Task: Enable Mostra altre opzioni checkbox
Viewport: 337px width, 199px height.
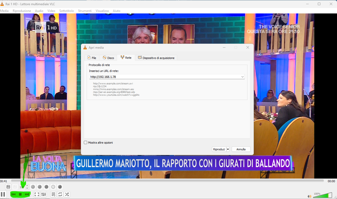Action: coord(86,143)
